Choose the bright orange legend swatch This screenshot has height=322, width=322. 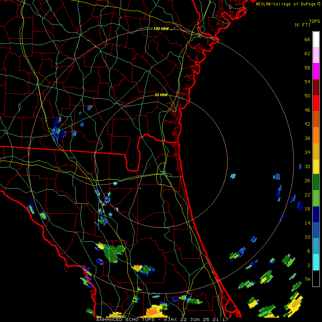316,135
